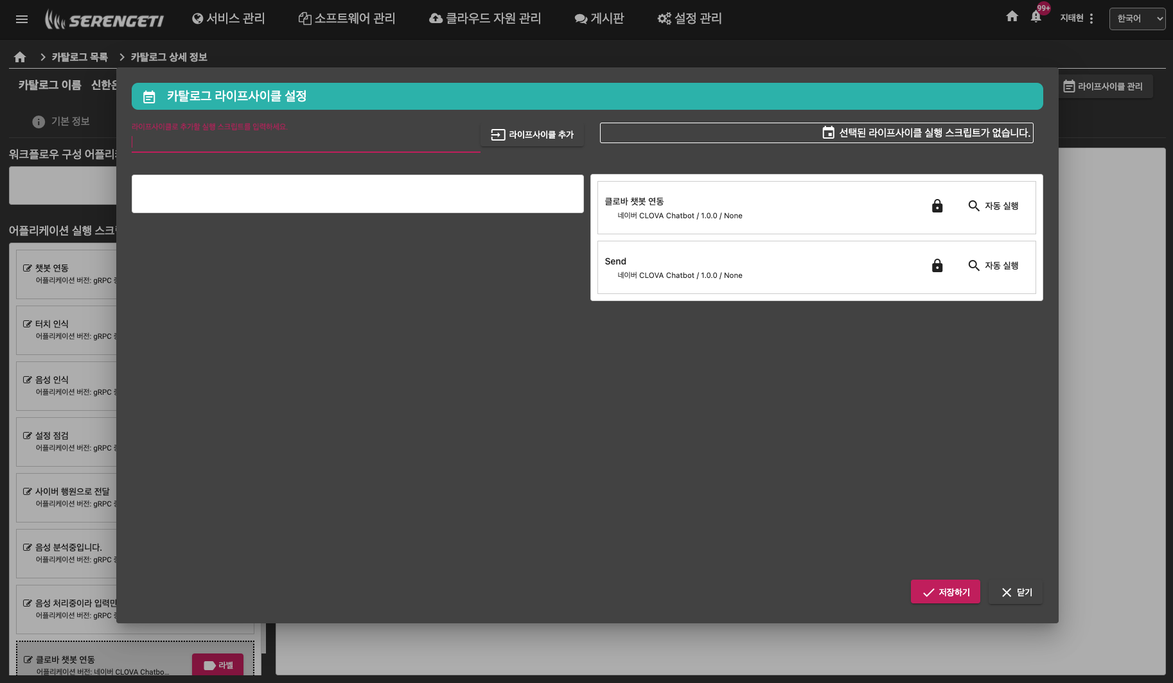The image size is (1173, 683).
Task: Expand the 한국어 language dropdown
Action: coord(1136,19)
